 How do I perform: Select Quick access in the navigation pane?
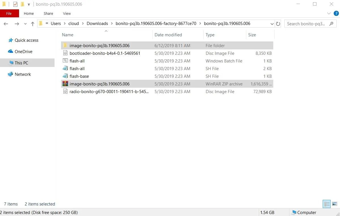click(x=26, y=40)
